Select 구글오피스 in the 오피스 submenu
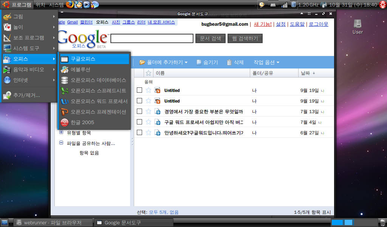The height and width of the screenshot is (227, 387). pos(94,59)
